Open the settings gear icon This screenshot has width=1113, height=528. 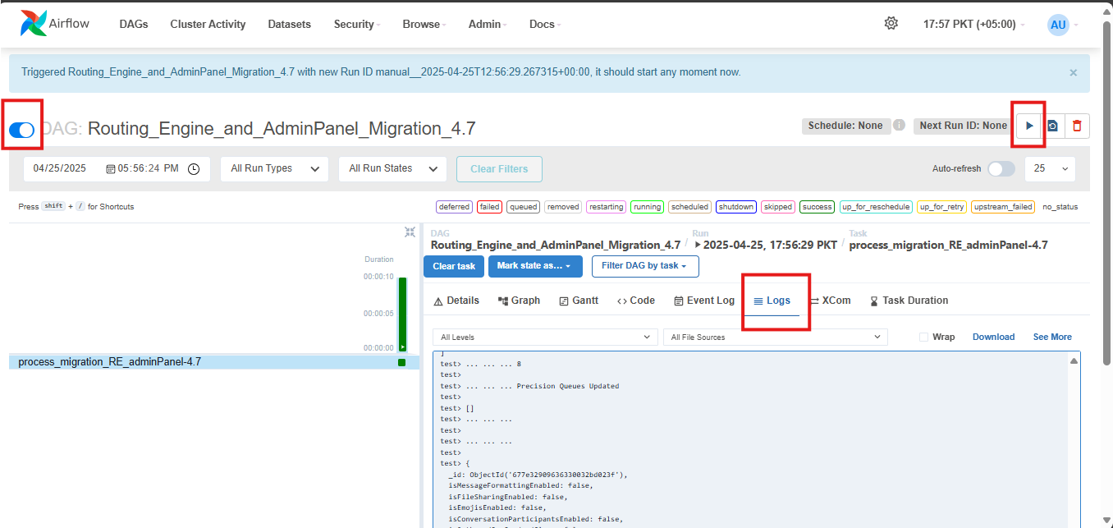click(891, 24)
